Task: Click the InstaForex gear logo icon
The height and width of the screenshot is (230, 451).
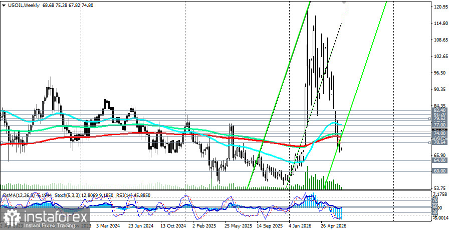Action: [12, 218]
